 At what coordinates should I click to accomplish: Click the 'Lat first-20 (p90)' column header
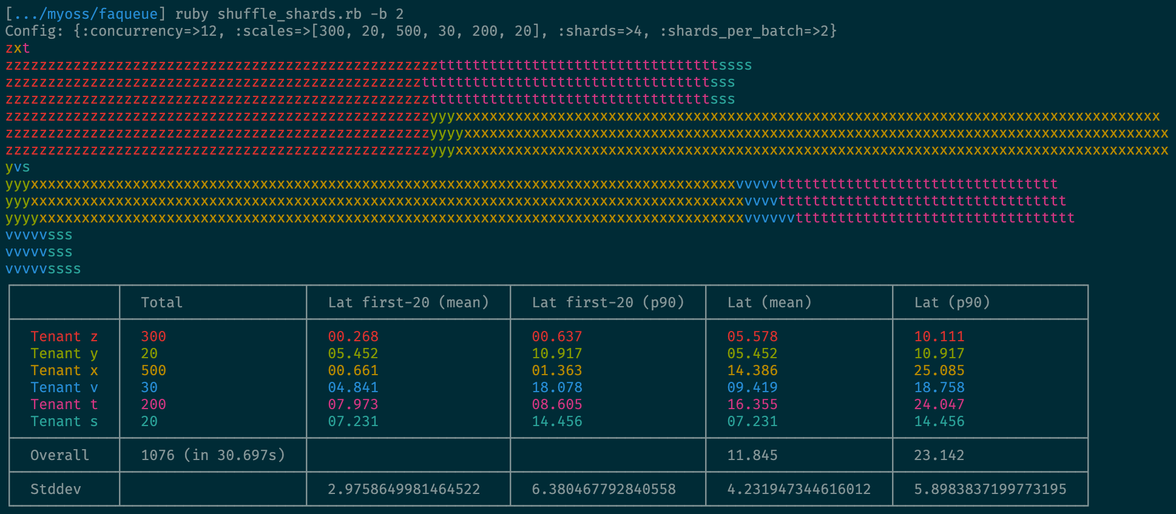click(608, 302)
